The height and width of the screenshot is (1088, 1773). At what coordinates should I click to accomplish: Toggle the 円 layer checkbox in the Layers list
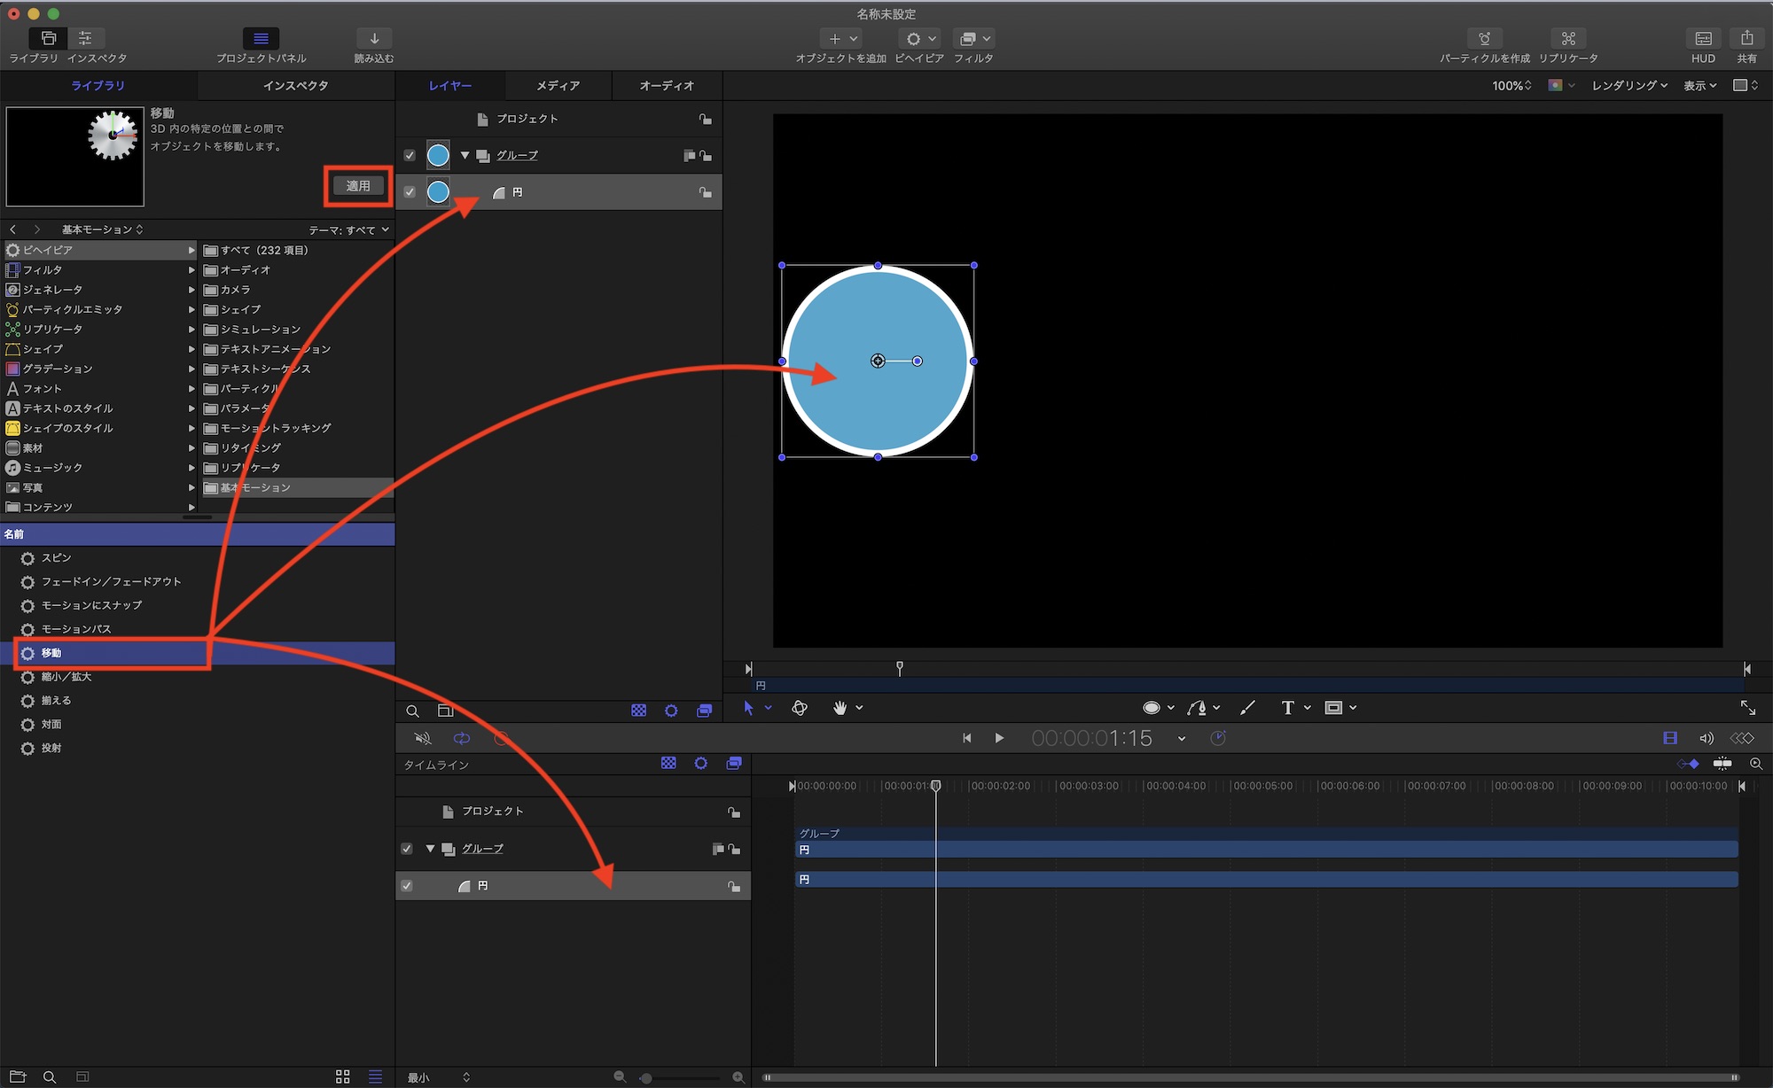[410, 191]
